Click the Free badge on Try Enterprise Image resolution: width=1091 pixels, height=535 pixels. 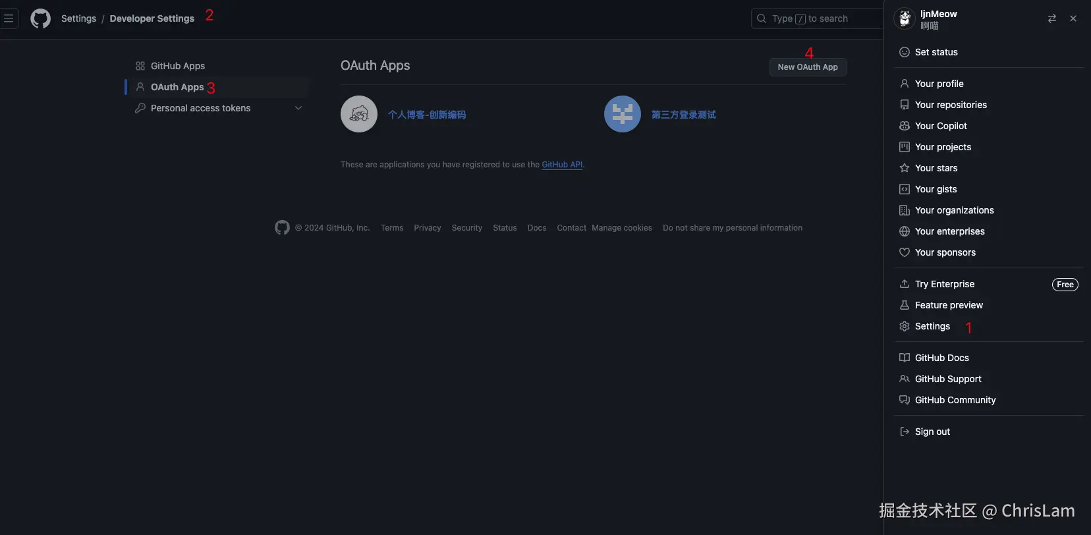click(1065, 285)
